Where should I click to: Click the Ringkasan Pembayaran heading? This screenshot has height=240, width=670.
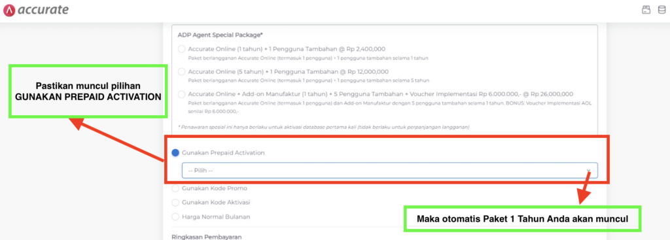click(207, 237)
